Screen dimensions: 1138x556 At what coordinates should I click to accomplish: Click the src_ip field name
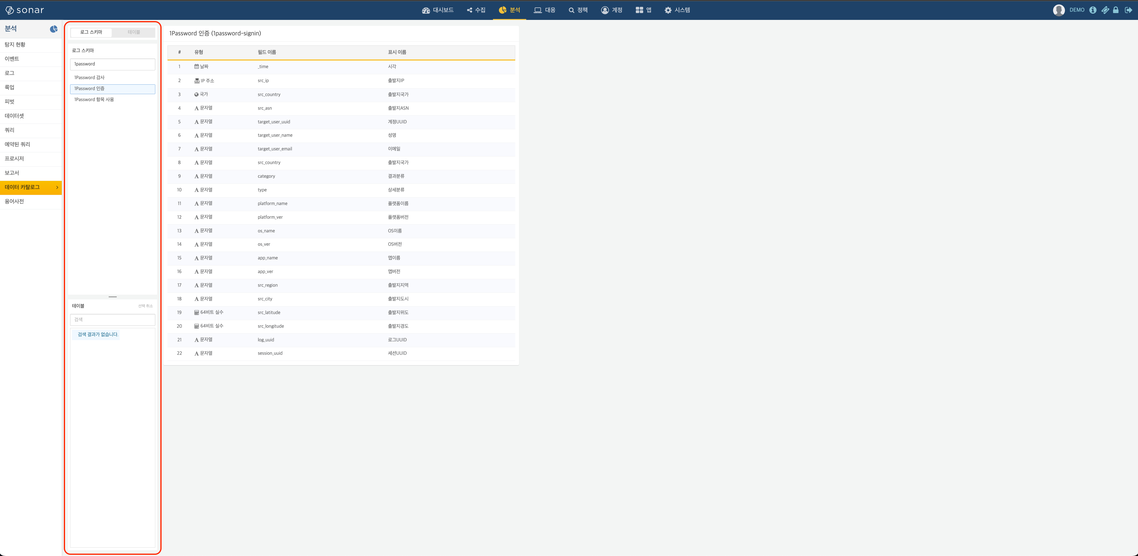tap(263, 81)
